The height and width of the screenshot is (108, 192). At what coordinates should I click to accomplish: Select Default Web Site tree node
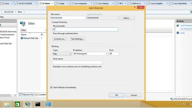point(6,43)
